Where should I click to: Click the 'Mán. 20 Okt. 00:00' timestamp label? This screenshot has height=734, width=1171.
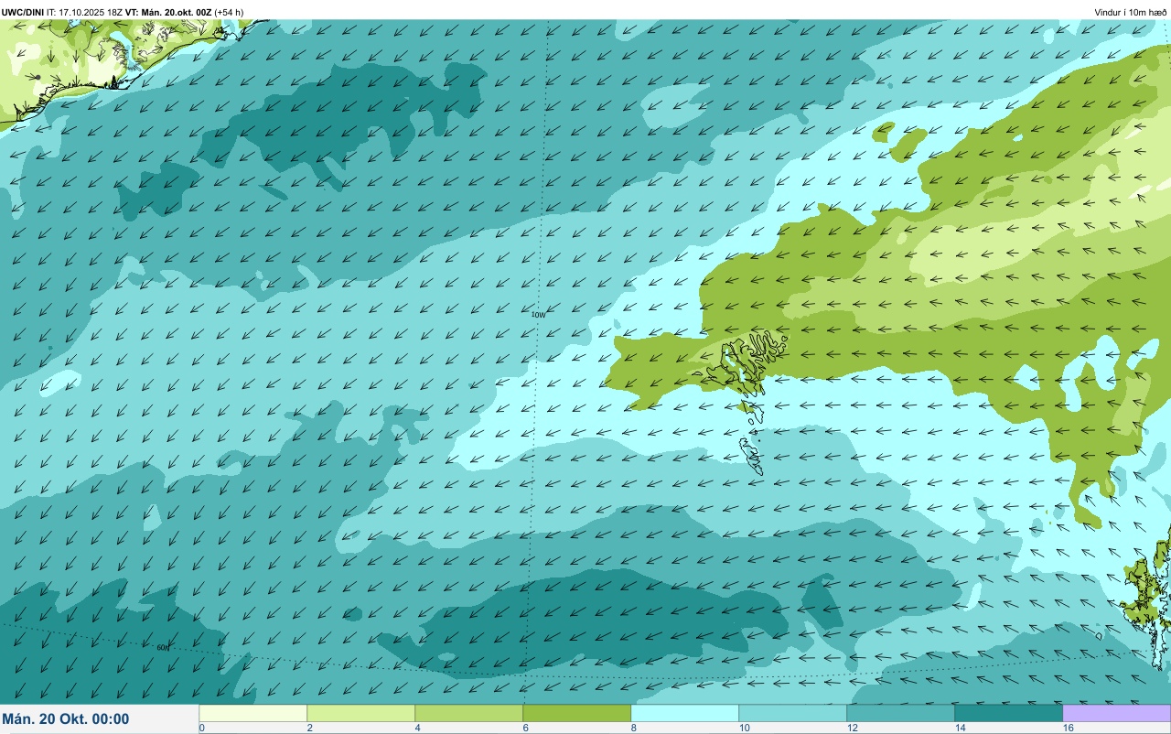coord(66,719)
